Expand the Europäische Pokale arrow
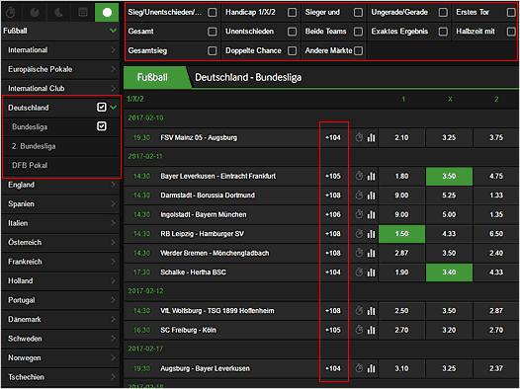Screen dimensions: 520x389 (113, 69)
